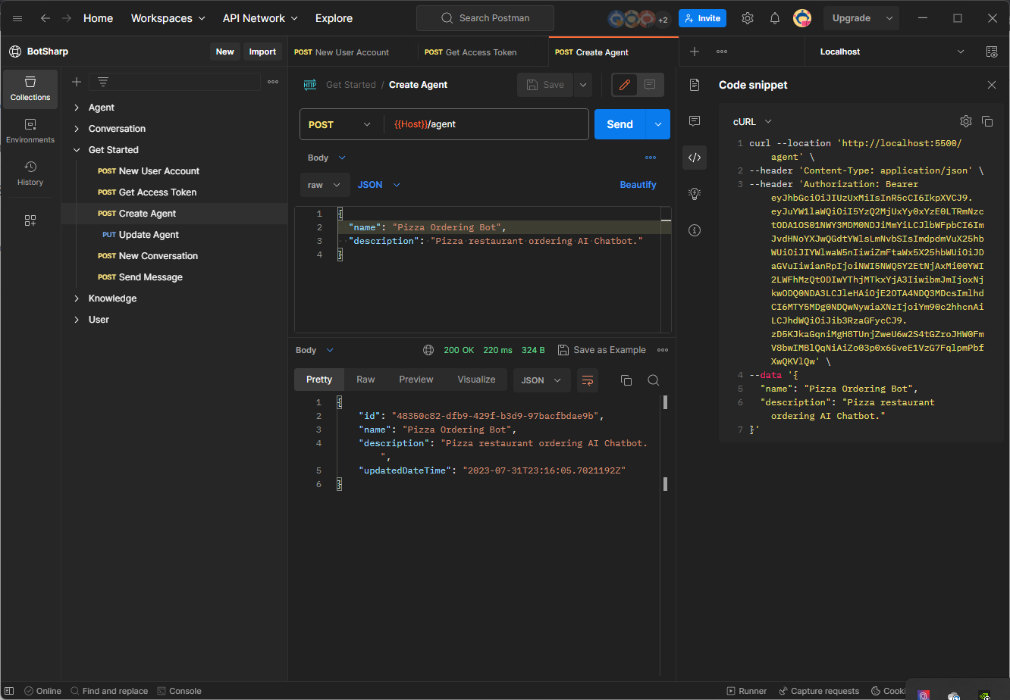
Task: Expand the Conversation folder
Action: coord(77,129)
